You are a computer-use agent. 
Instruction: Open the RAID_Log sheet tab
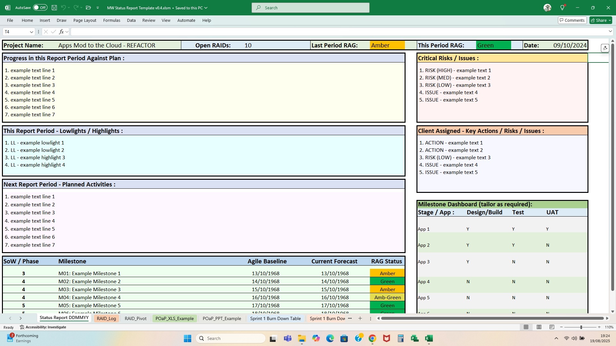point(106,318)
